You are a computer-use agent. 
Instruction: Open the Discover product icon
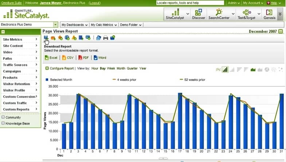(199, 14)
